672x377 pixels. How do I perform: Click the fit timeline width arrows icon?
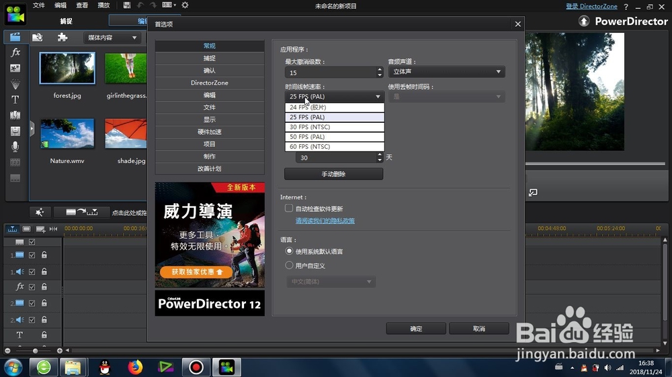coord(53,229)
